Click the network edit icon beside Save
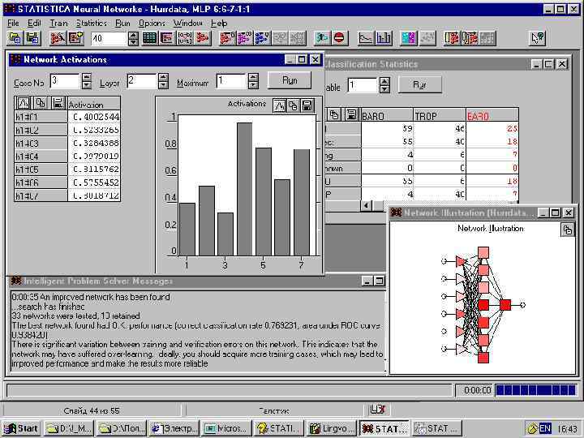The image size is (584, 438). click(x=58, y=38)
